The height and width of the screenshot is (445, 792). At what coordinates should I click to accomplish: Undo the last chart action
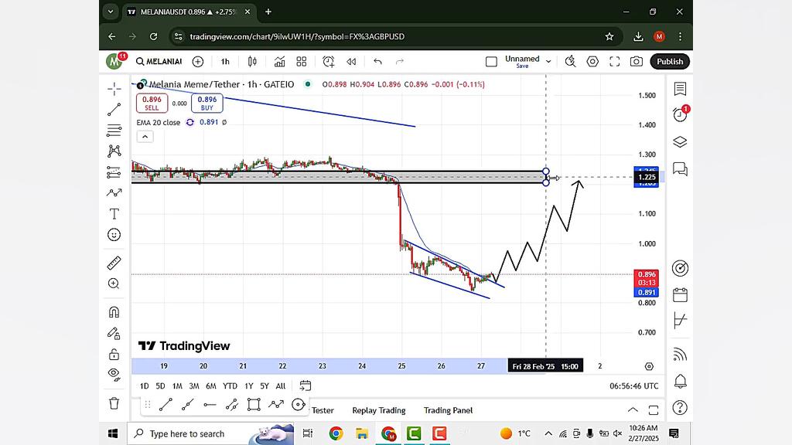click(377, 62)
